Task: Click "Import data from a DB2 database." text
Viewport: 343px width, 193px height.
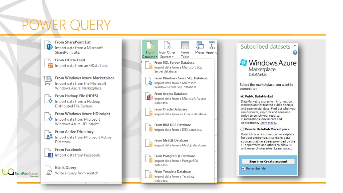Action: click(178, 130)
